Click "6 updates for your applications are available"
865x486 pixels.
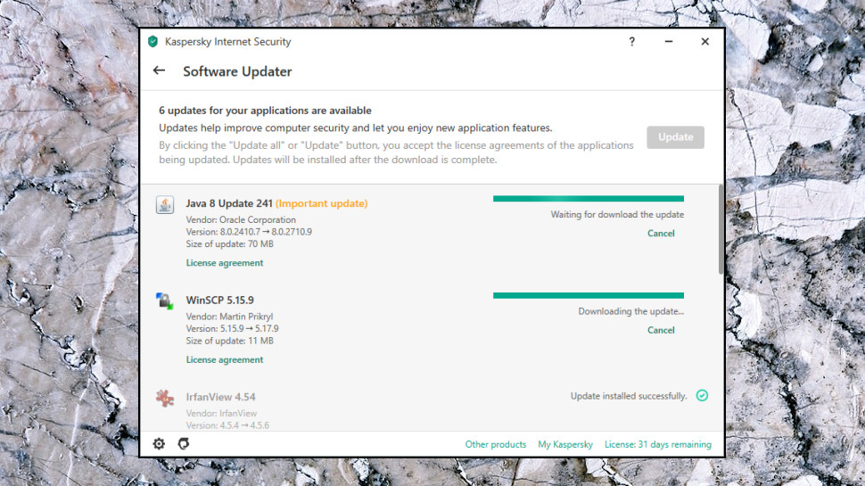(266, 111)
